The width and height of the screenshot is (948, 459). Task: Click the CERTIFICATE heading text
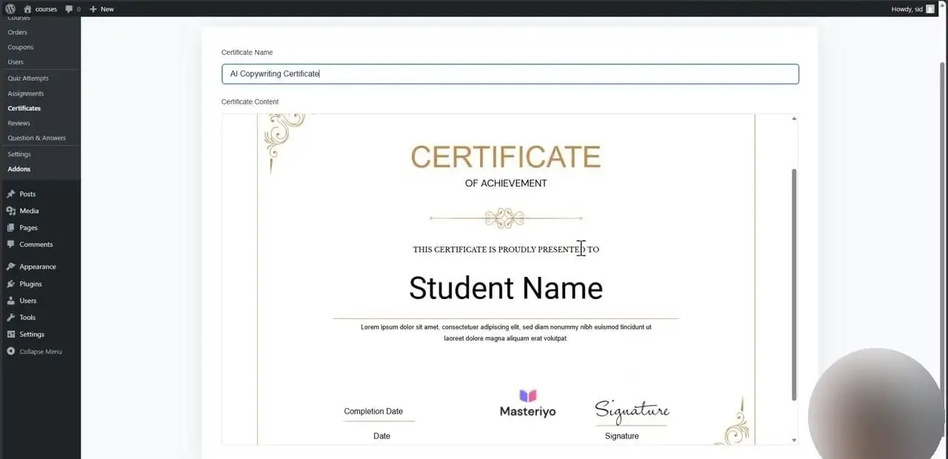click(x=506, y=157)
